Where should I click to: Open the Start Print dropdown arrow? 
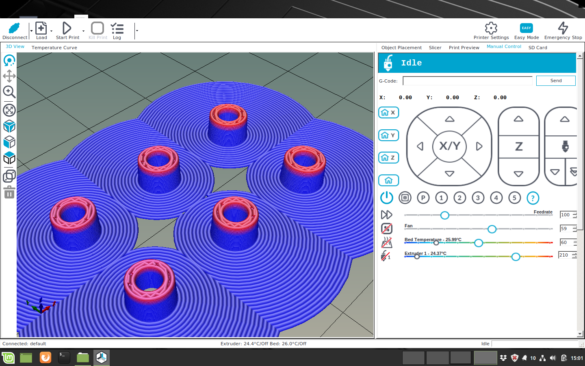[84, 31]
